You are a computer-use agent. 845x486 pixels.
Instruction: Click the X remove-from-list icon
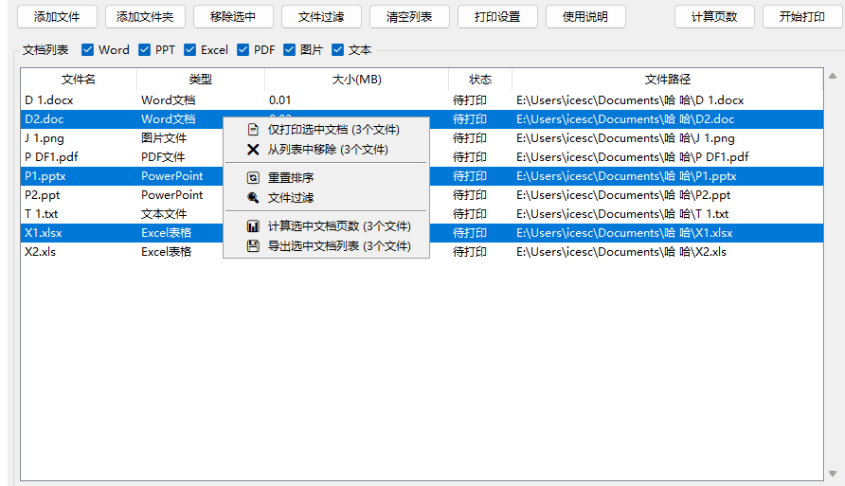pos(253,150)
